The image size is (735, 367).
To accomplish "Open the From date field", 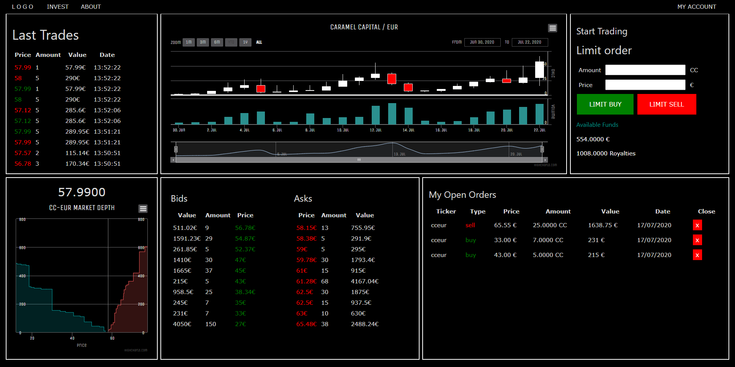I will [x=482, y=42].
